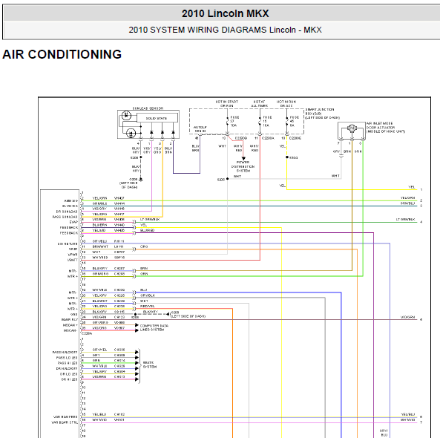Screen dimensions: 440x438
Task: Click the lower photodiode symbol in sunload sensor
Action: point(131,133)
